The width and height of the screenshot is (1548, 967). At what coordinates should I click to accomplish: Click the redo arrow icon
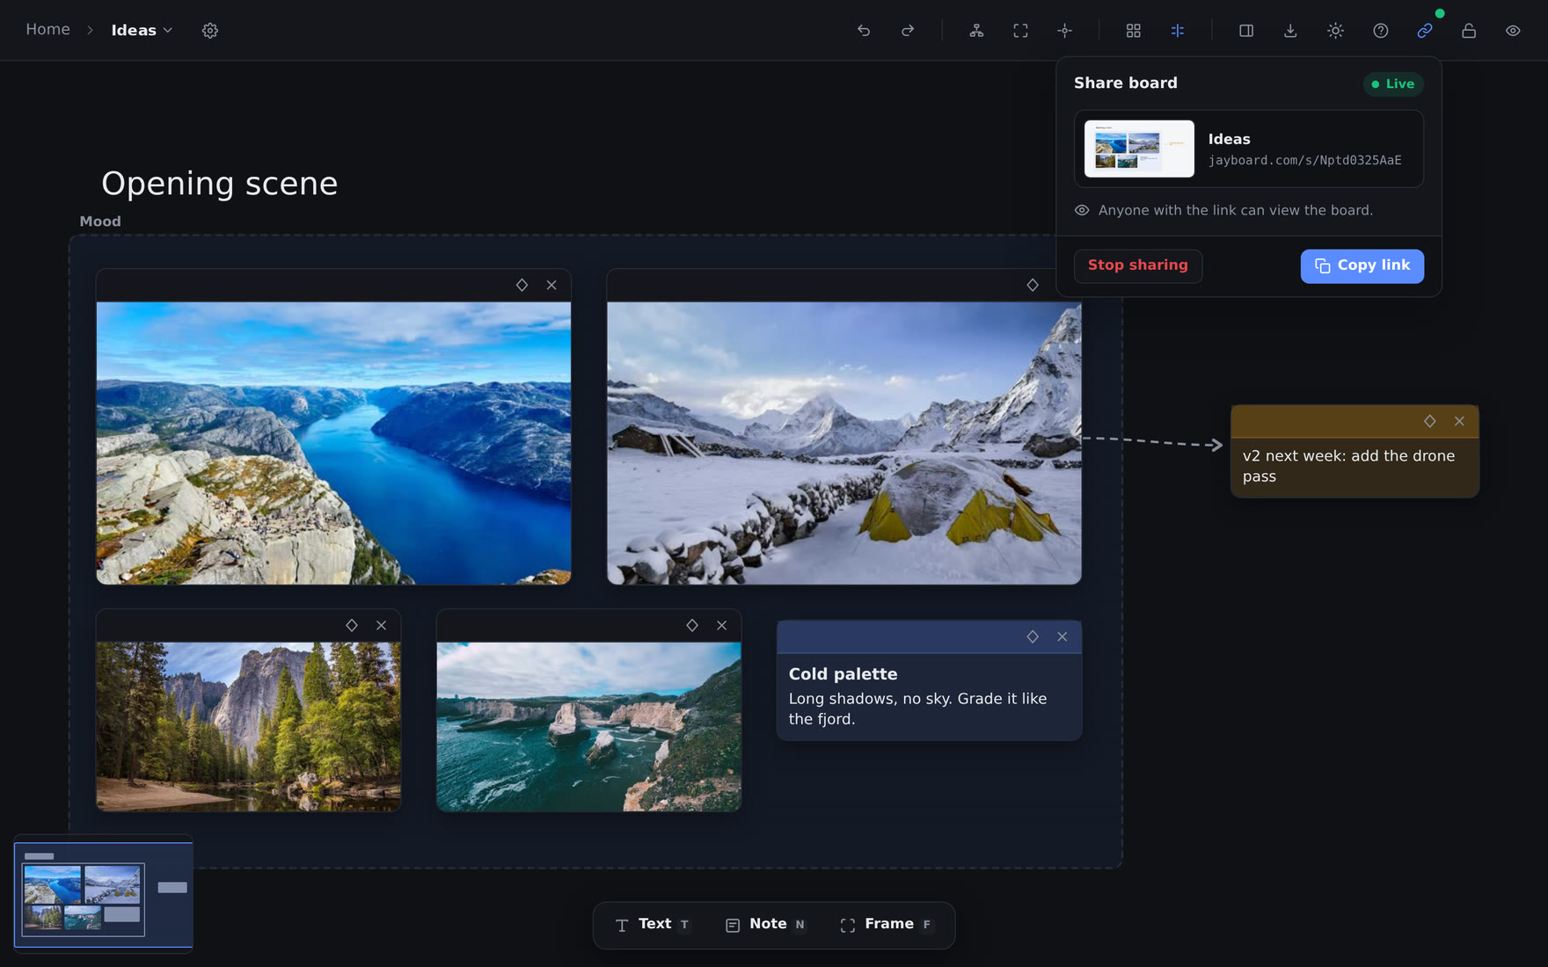[x=908, y=31]
